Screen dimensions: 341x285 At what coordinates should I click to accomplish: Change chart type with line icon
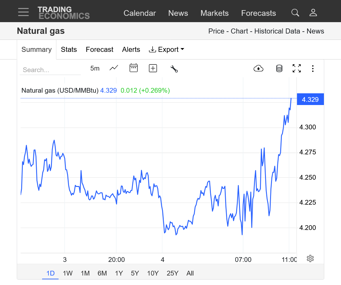click(114, 68)
